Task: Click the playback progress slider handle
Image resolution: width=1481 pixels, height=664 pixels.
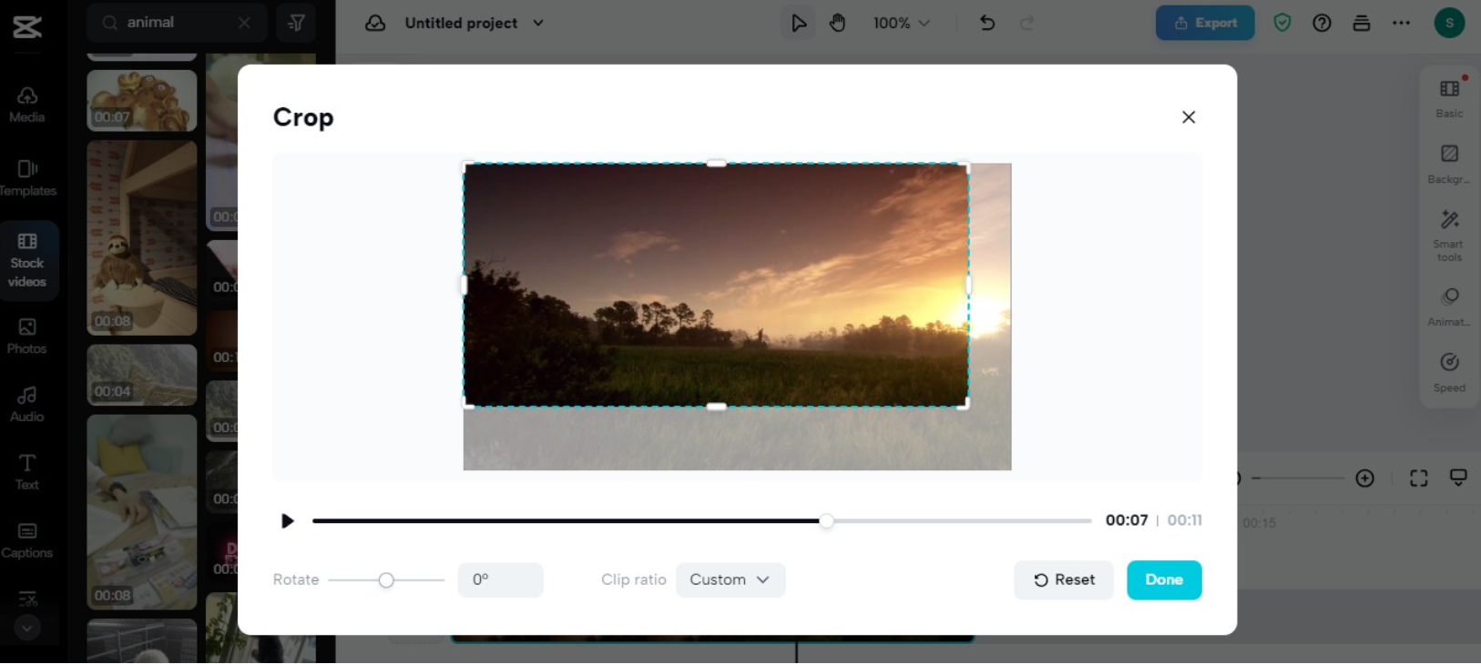Action: [x=826, y=521]
